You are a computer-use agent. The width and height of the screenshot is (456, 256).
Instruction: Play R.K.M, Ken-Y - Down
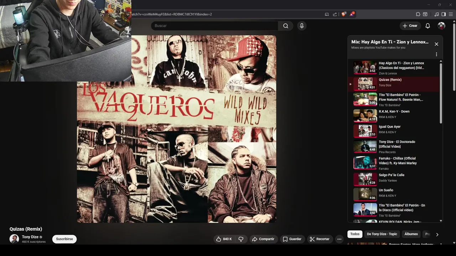(x=394, y=116)
